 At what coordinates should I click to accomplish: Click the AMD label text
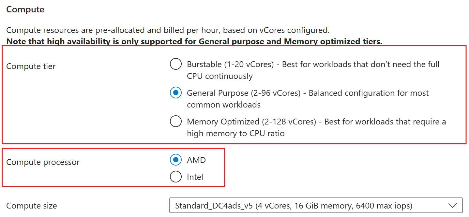(196, 160)
